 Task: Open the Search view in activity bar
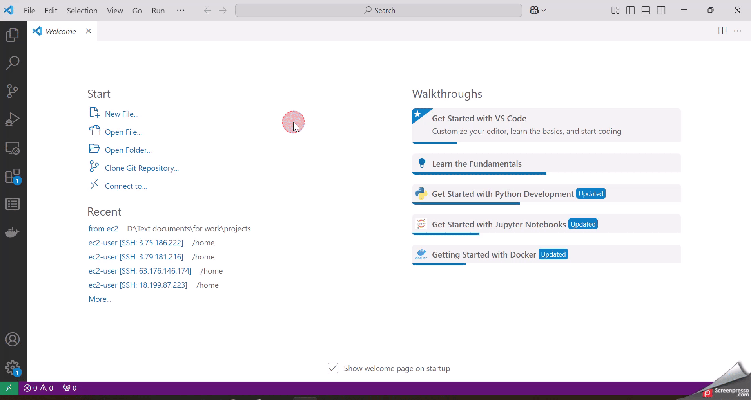tap(13, 63)
